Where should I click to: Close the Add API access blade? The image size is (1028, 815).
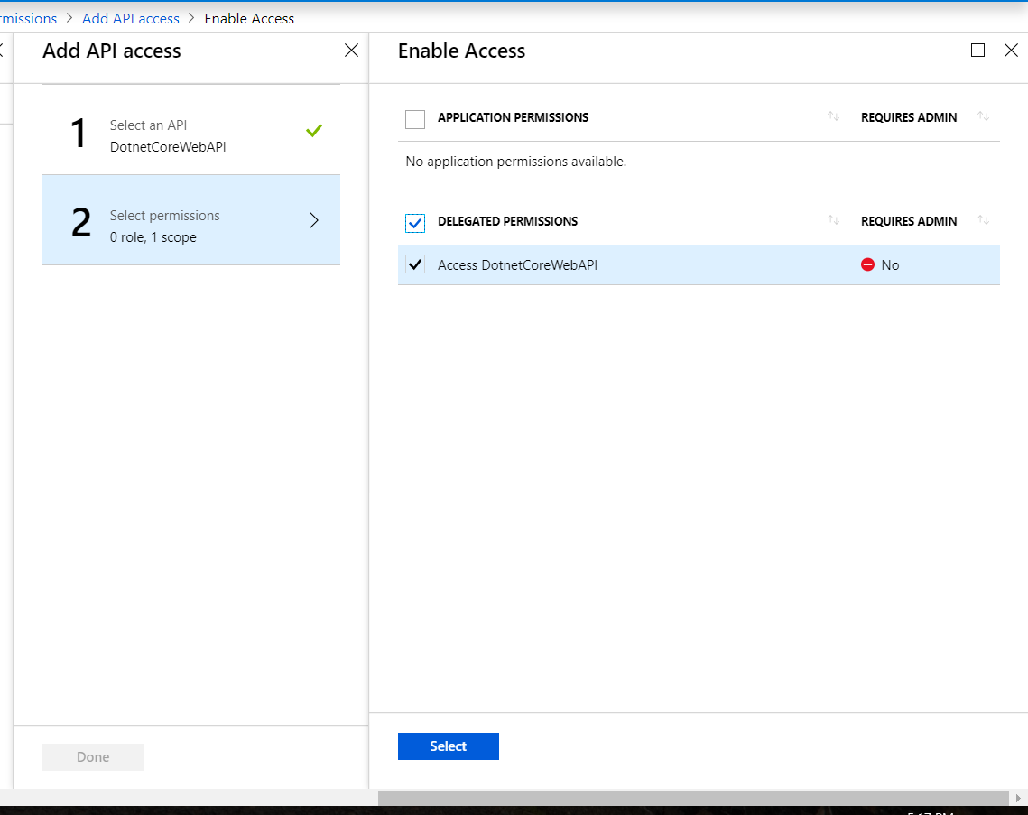[x=351, y=51]
